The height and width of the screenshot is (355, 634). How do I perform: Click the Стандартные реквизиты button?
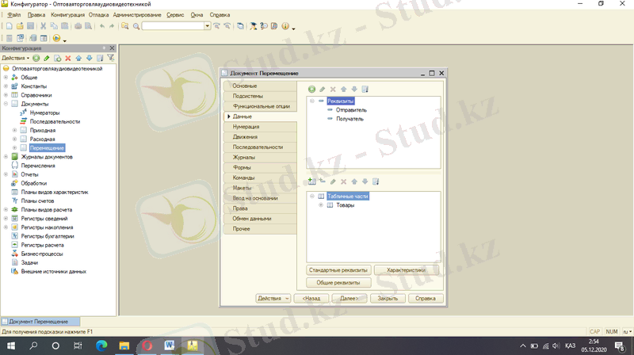pyautogui.click(x=338, y=270)
